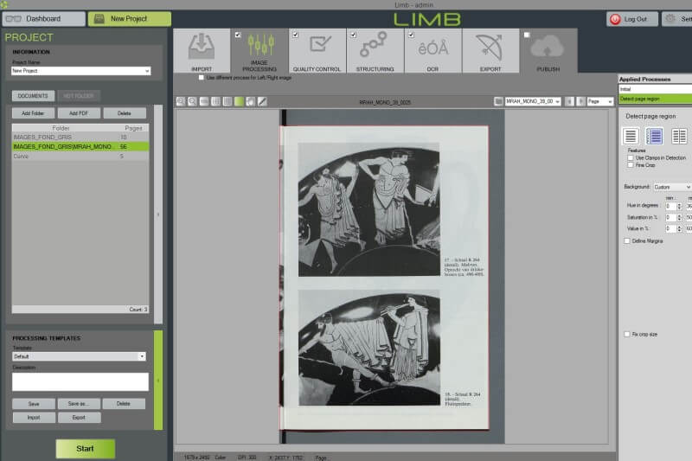Expand the Project Name dropdown
The height and width of the screenshot is (461, 692).
tap(80, 71)
